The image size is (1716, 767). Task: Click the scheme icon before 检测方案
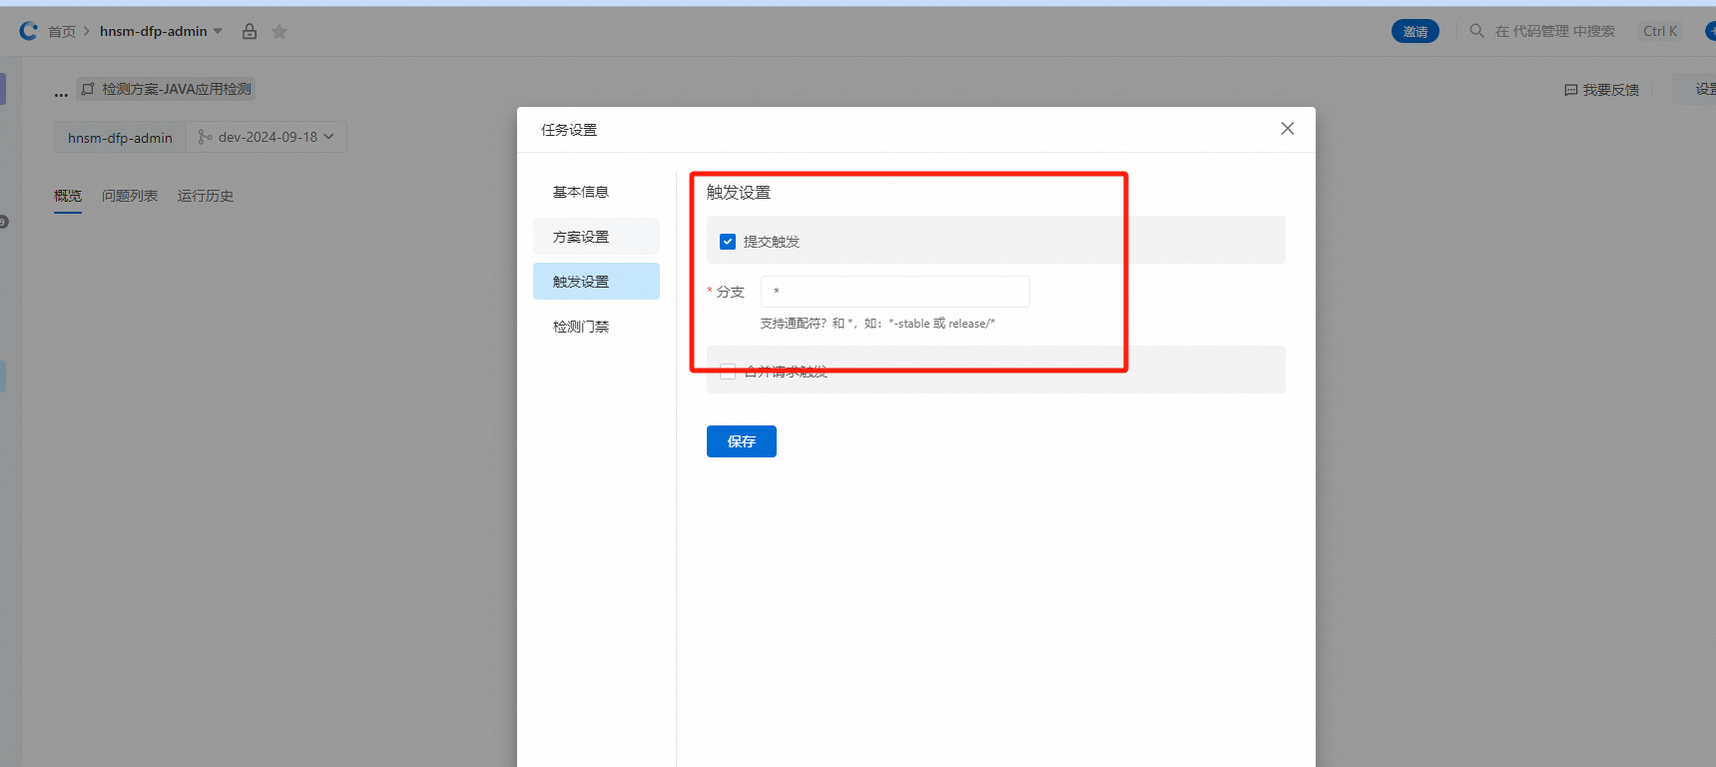88,89
